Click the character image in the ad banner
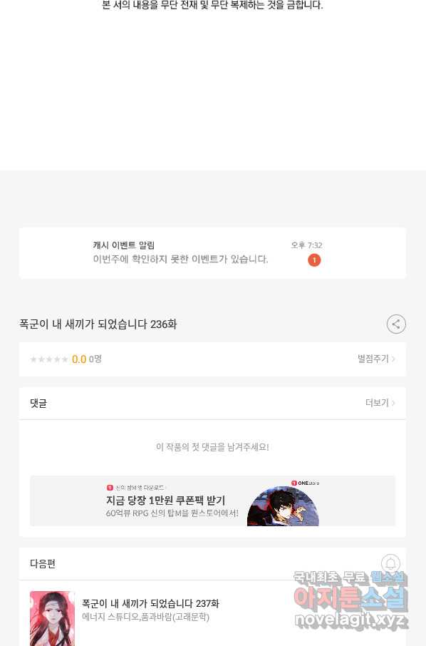This screenshot has height=646, width=426. click(x=284, y=506)
